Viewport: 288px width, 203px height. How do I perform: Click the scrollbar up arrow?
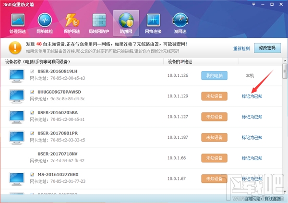pyautogui.click(x=285, y=60)
